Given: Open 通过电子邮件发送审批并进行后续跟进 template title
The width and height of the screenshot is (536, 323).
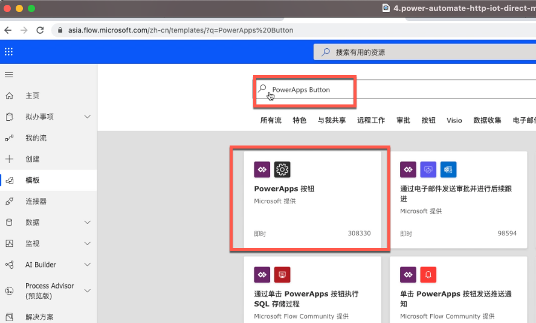Looking at the screenshot, I should [456, 194].
